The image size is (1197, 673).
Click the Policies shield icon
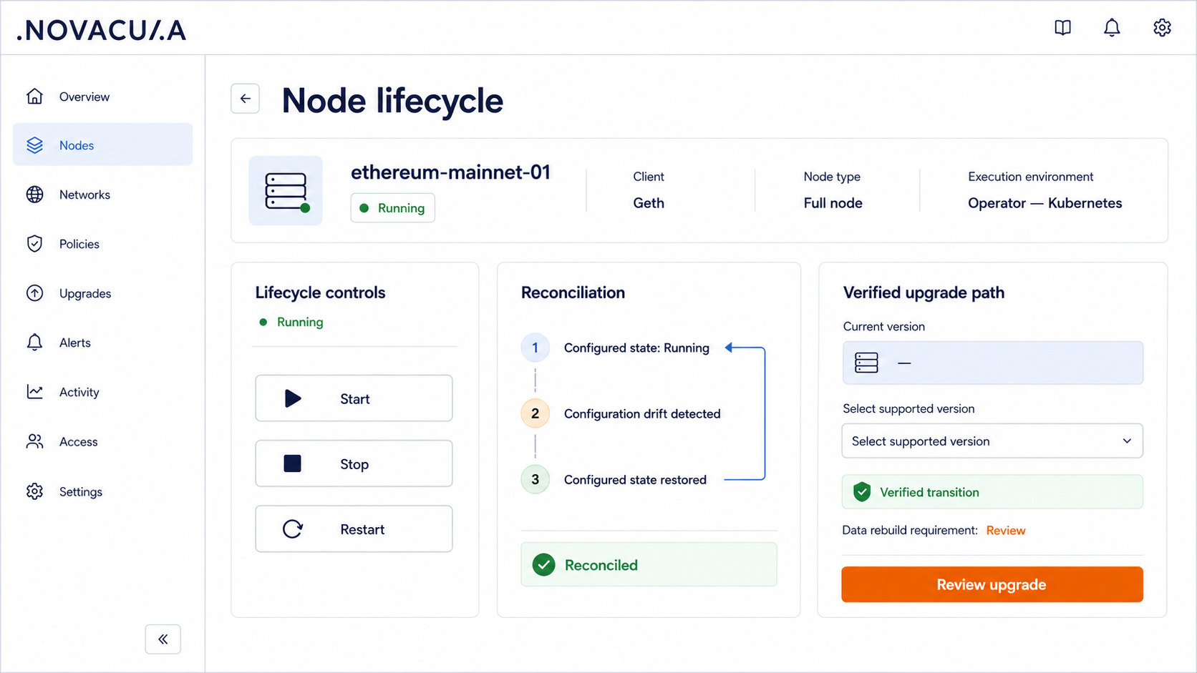coord(34,244)
